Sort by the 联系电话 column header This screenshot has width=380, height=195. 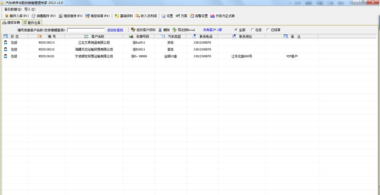(202, 36)
